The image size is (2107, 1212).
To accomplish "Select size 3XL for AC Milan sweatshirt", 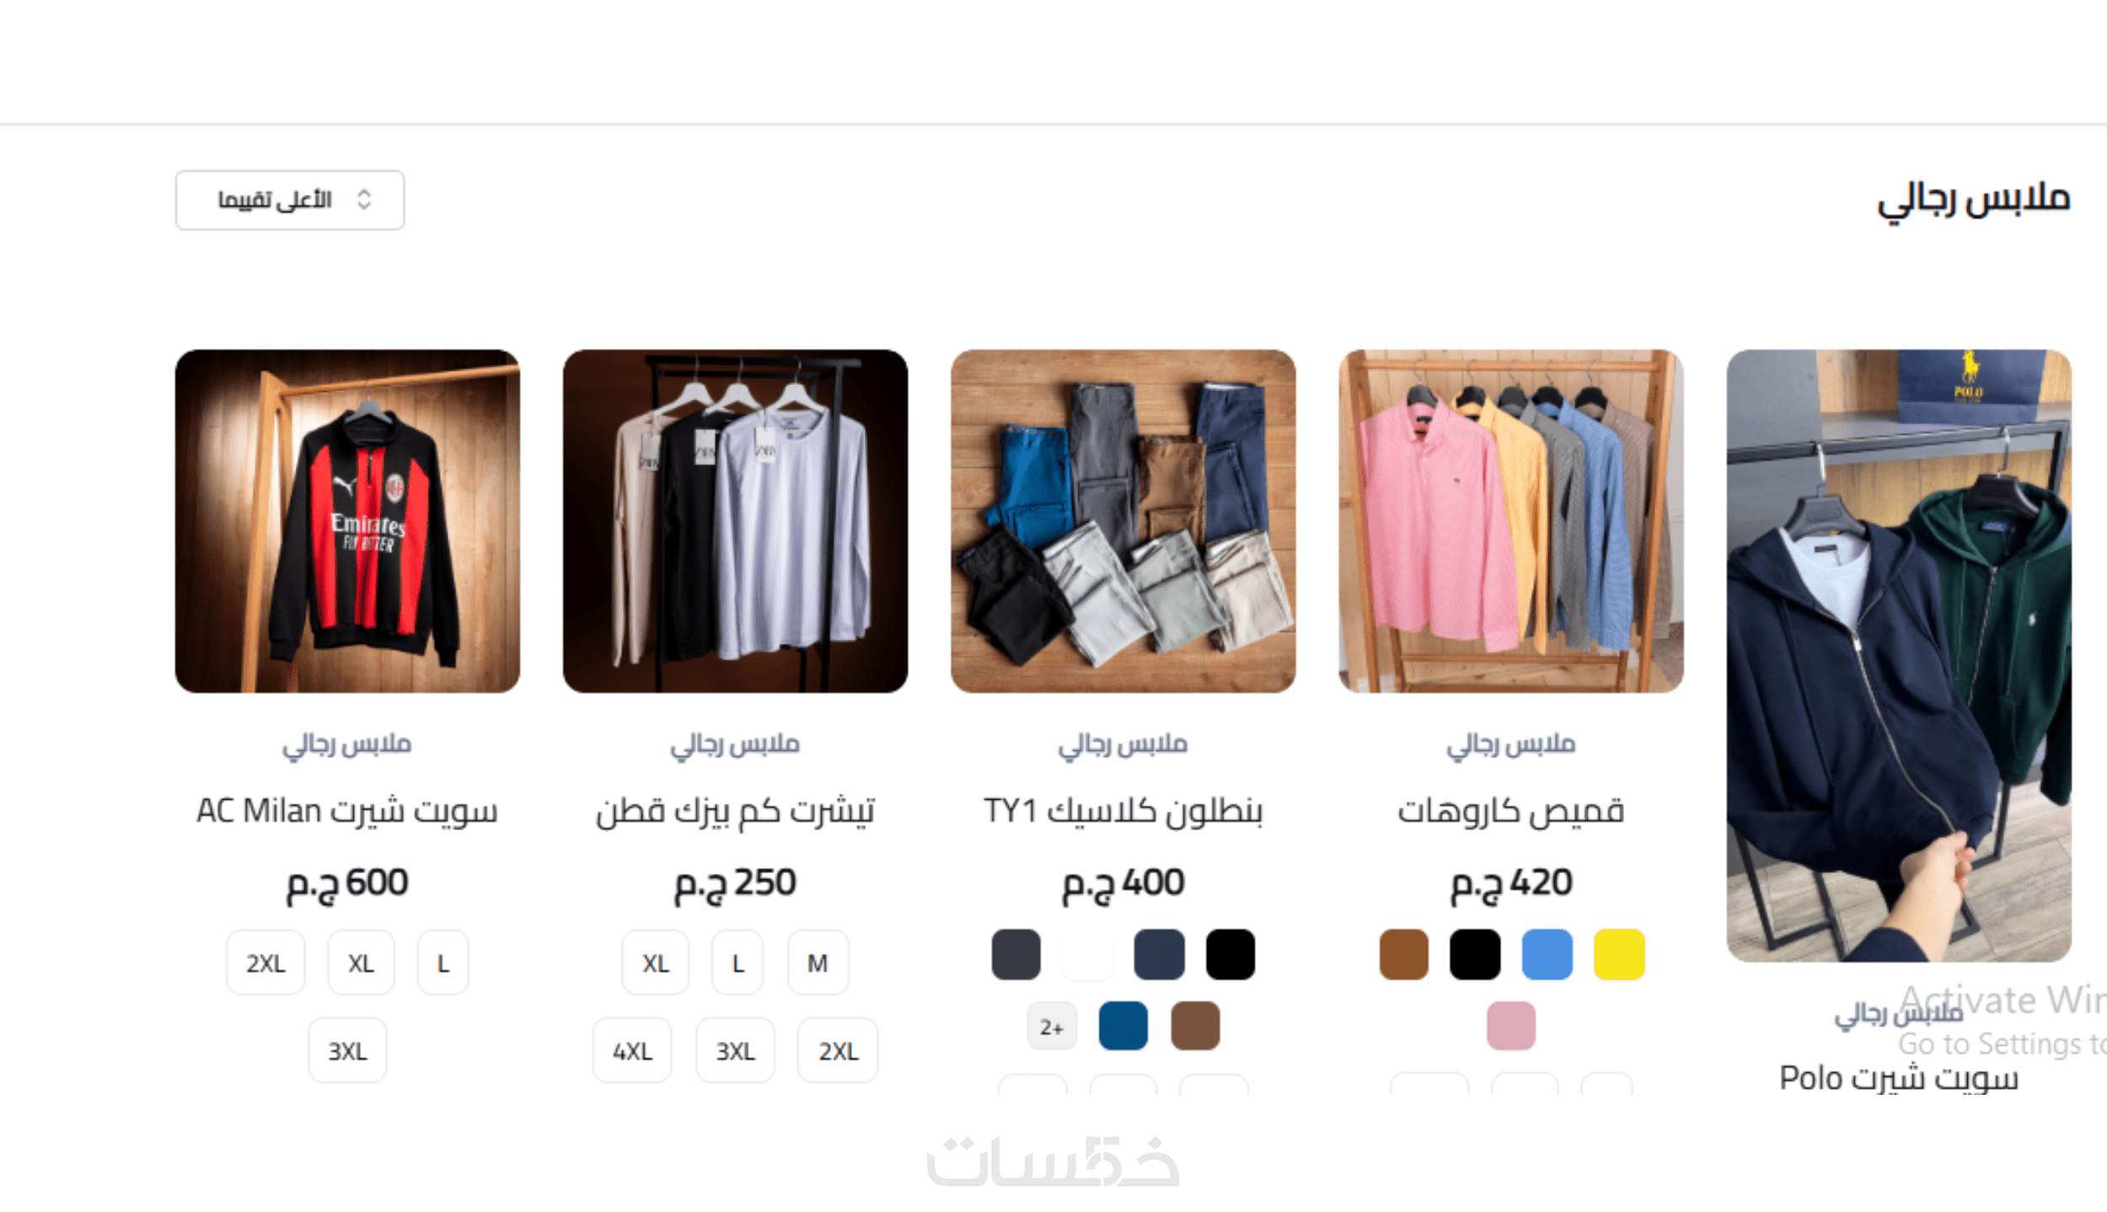I will click(347, 1051).
